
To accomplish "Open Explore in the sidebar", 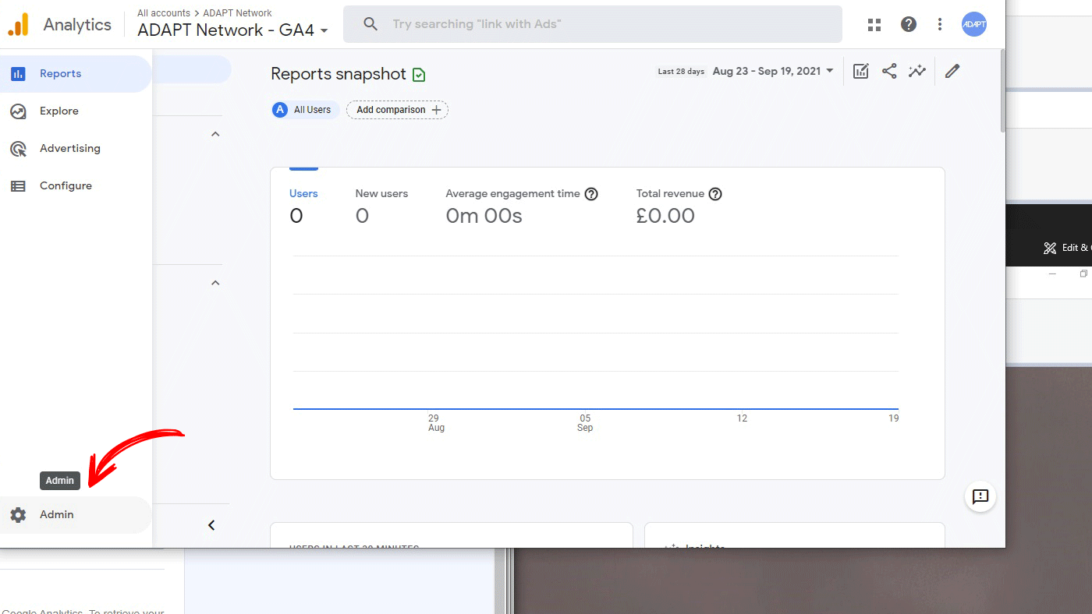I will 76,111.
